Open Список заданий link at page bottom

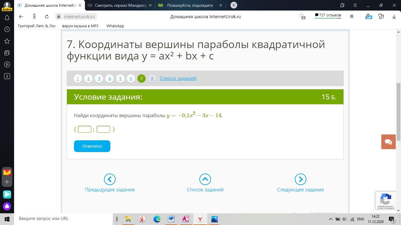[205, 190]
